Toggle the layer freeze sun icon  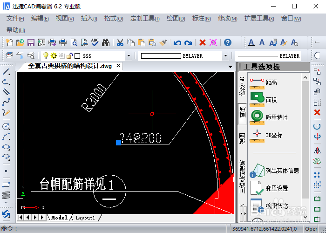coord(54,55)
